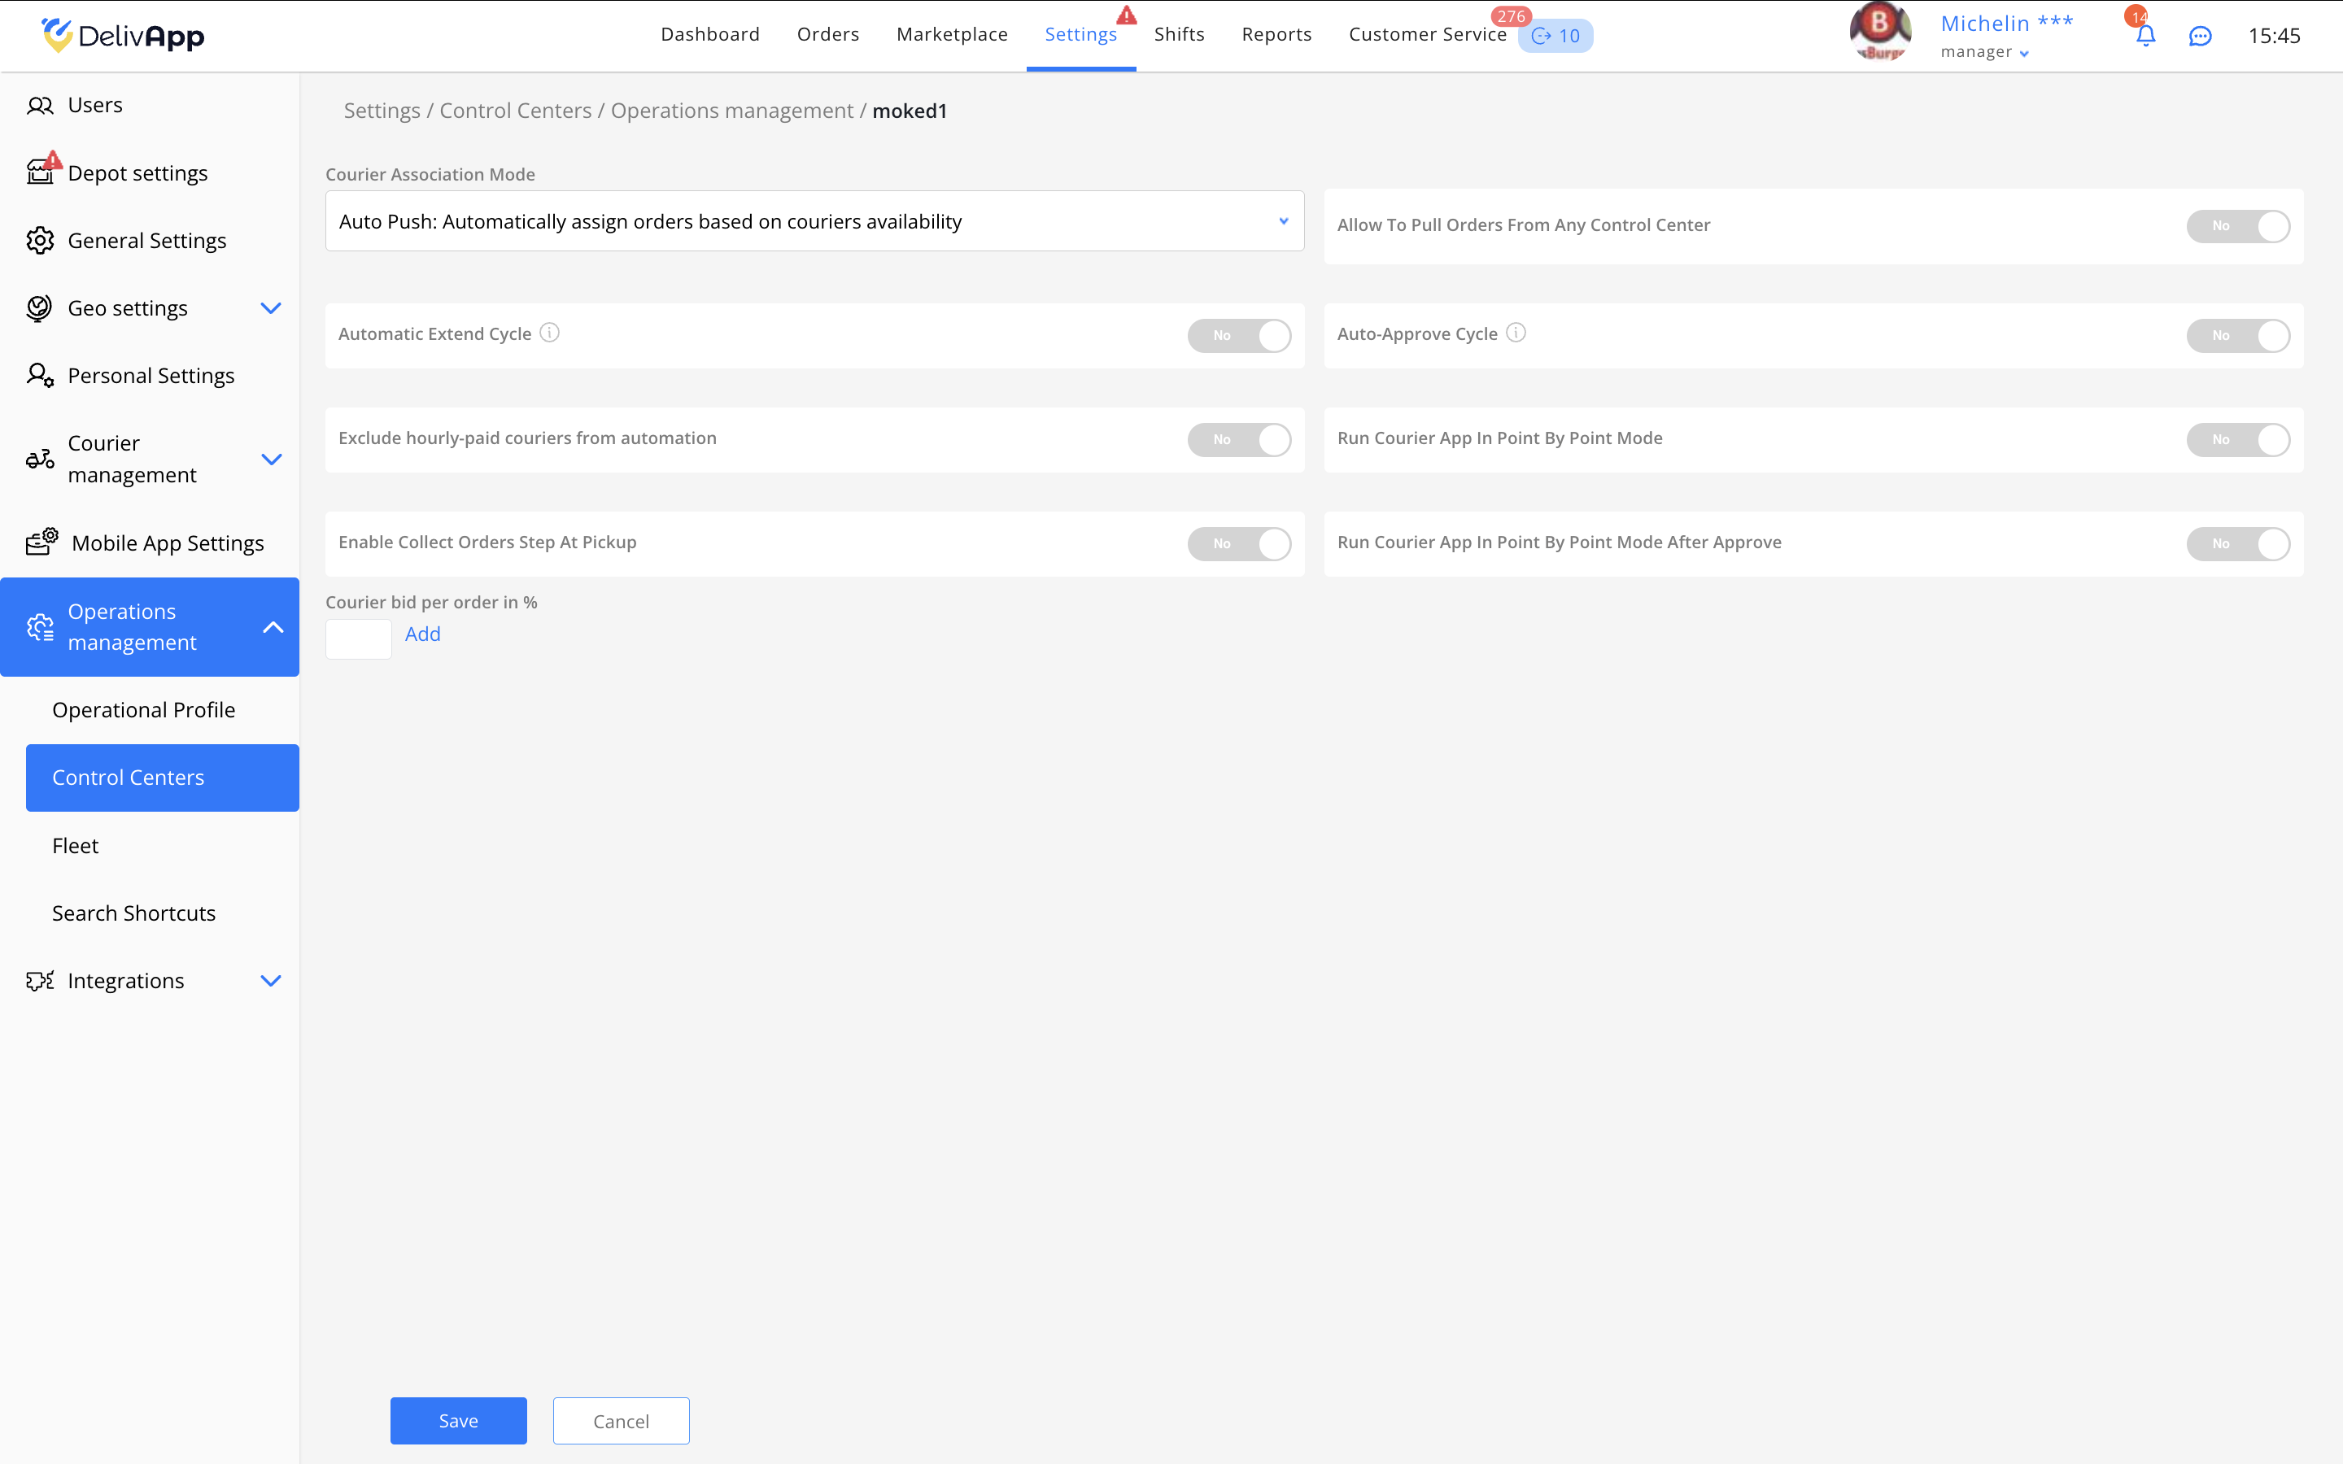Viewport: 2343px width, 1464px height.
Task: Click the notifications bell icon
Action: pos(2144,36)
